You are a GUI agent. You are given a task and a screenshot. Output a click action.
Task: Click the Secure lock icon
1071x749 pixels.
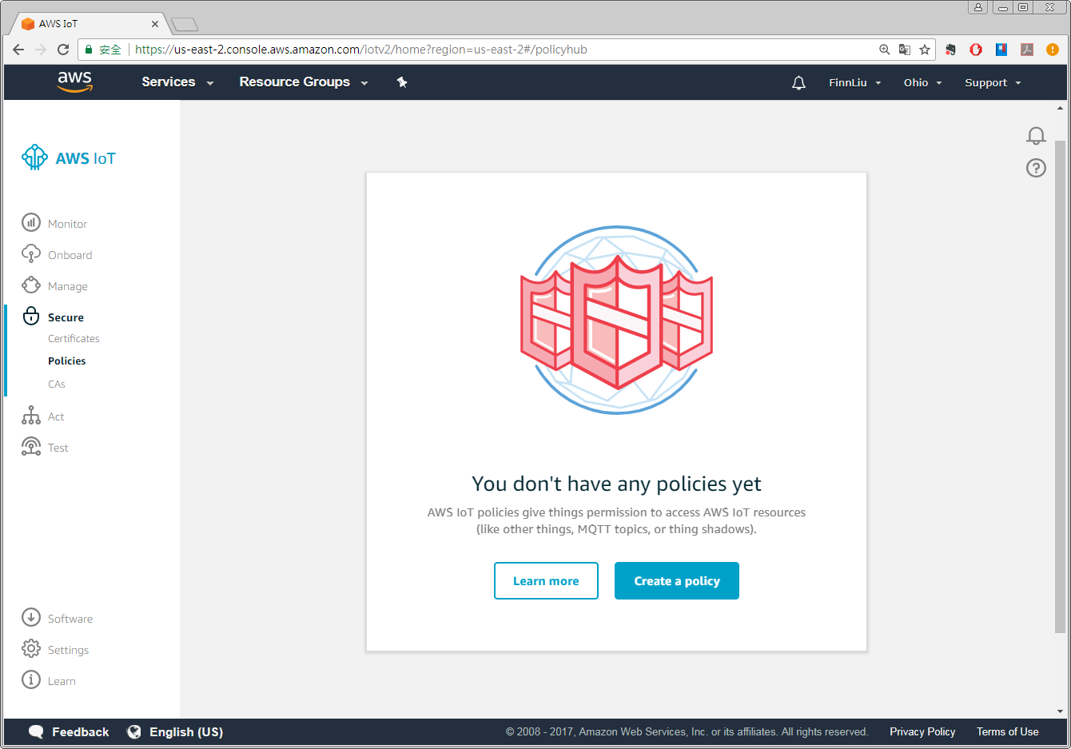click(x=31, y=316)
